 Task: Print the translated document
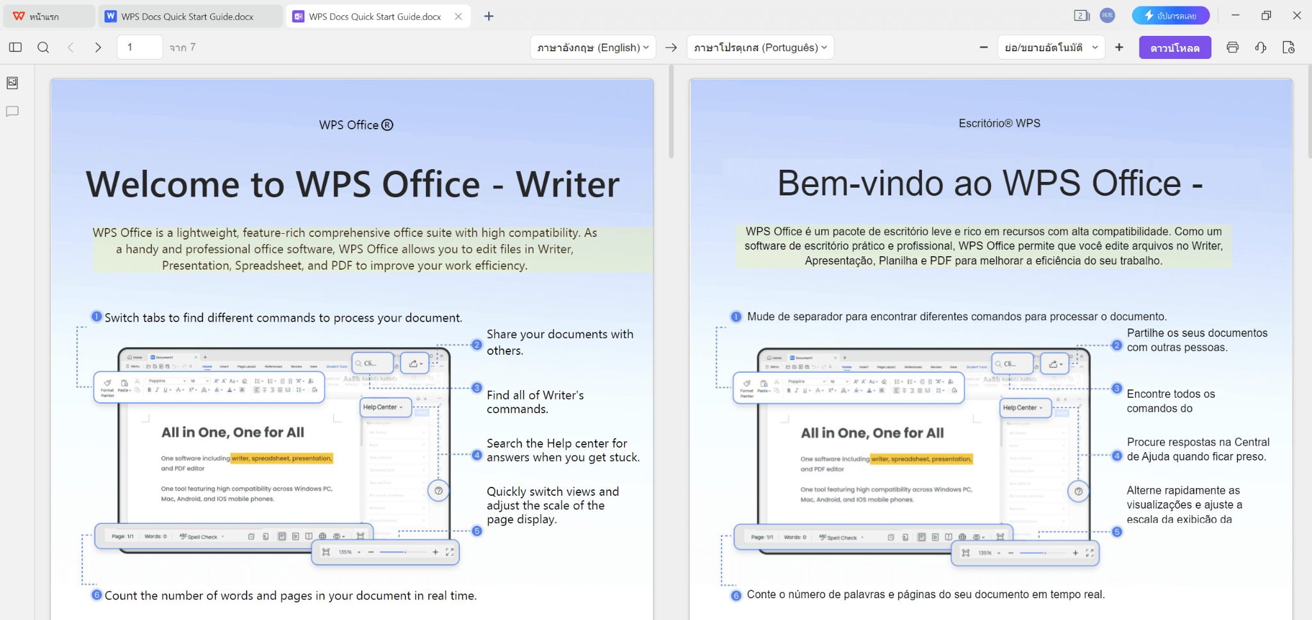[1232, 47]
